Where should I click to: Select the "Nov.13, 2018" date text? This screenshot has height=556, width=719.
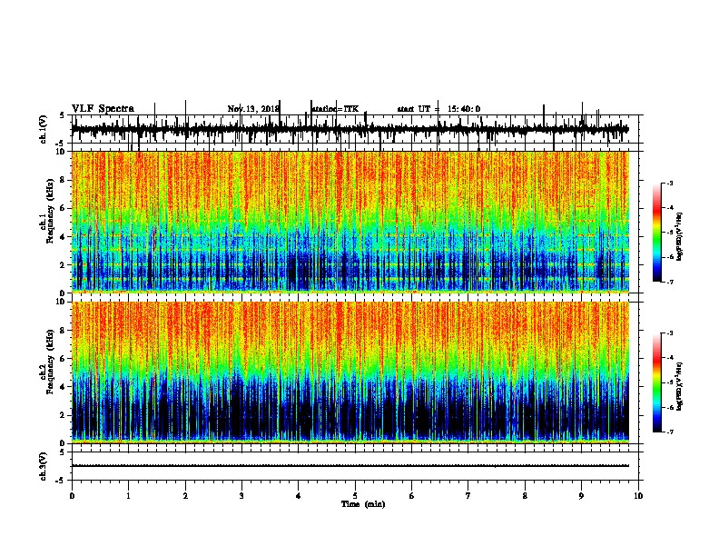253,109
